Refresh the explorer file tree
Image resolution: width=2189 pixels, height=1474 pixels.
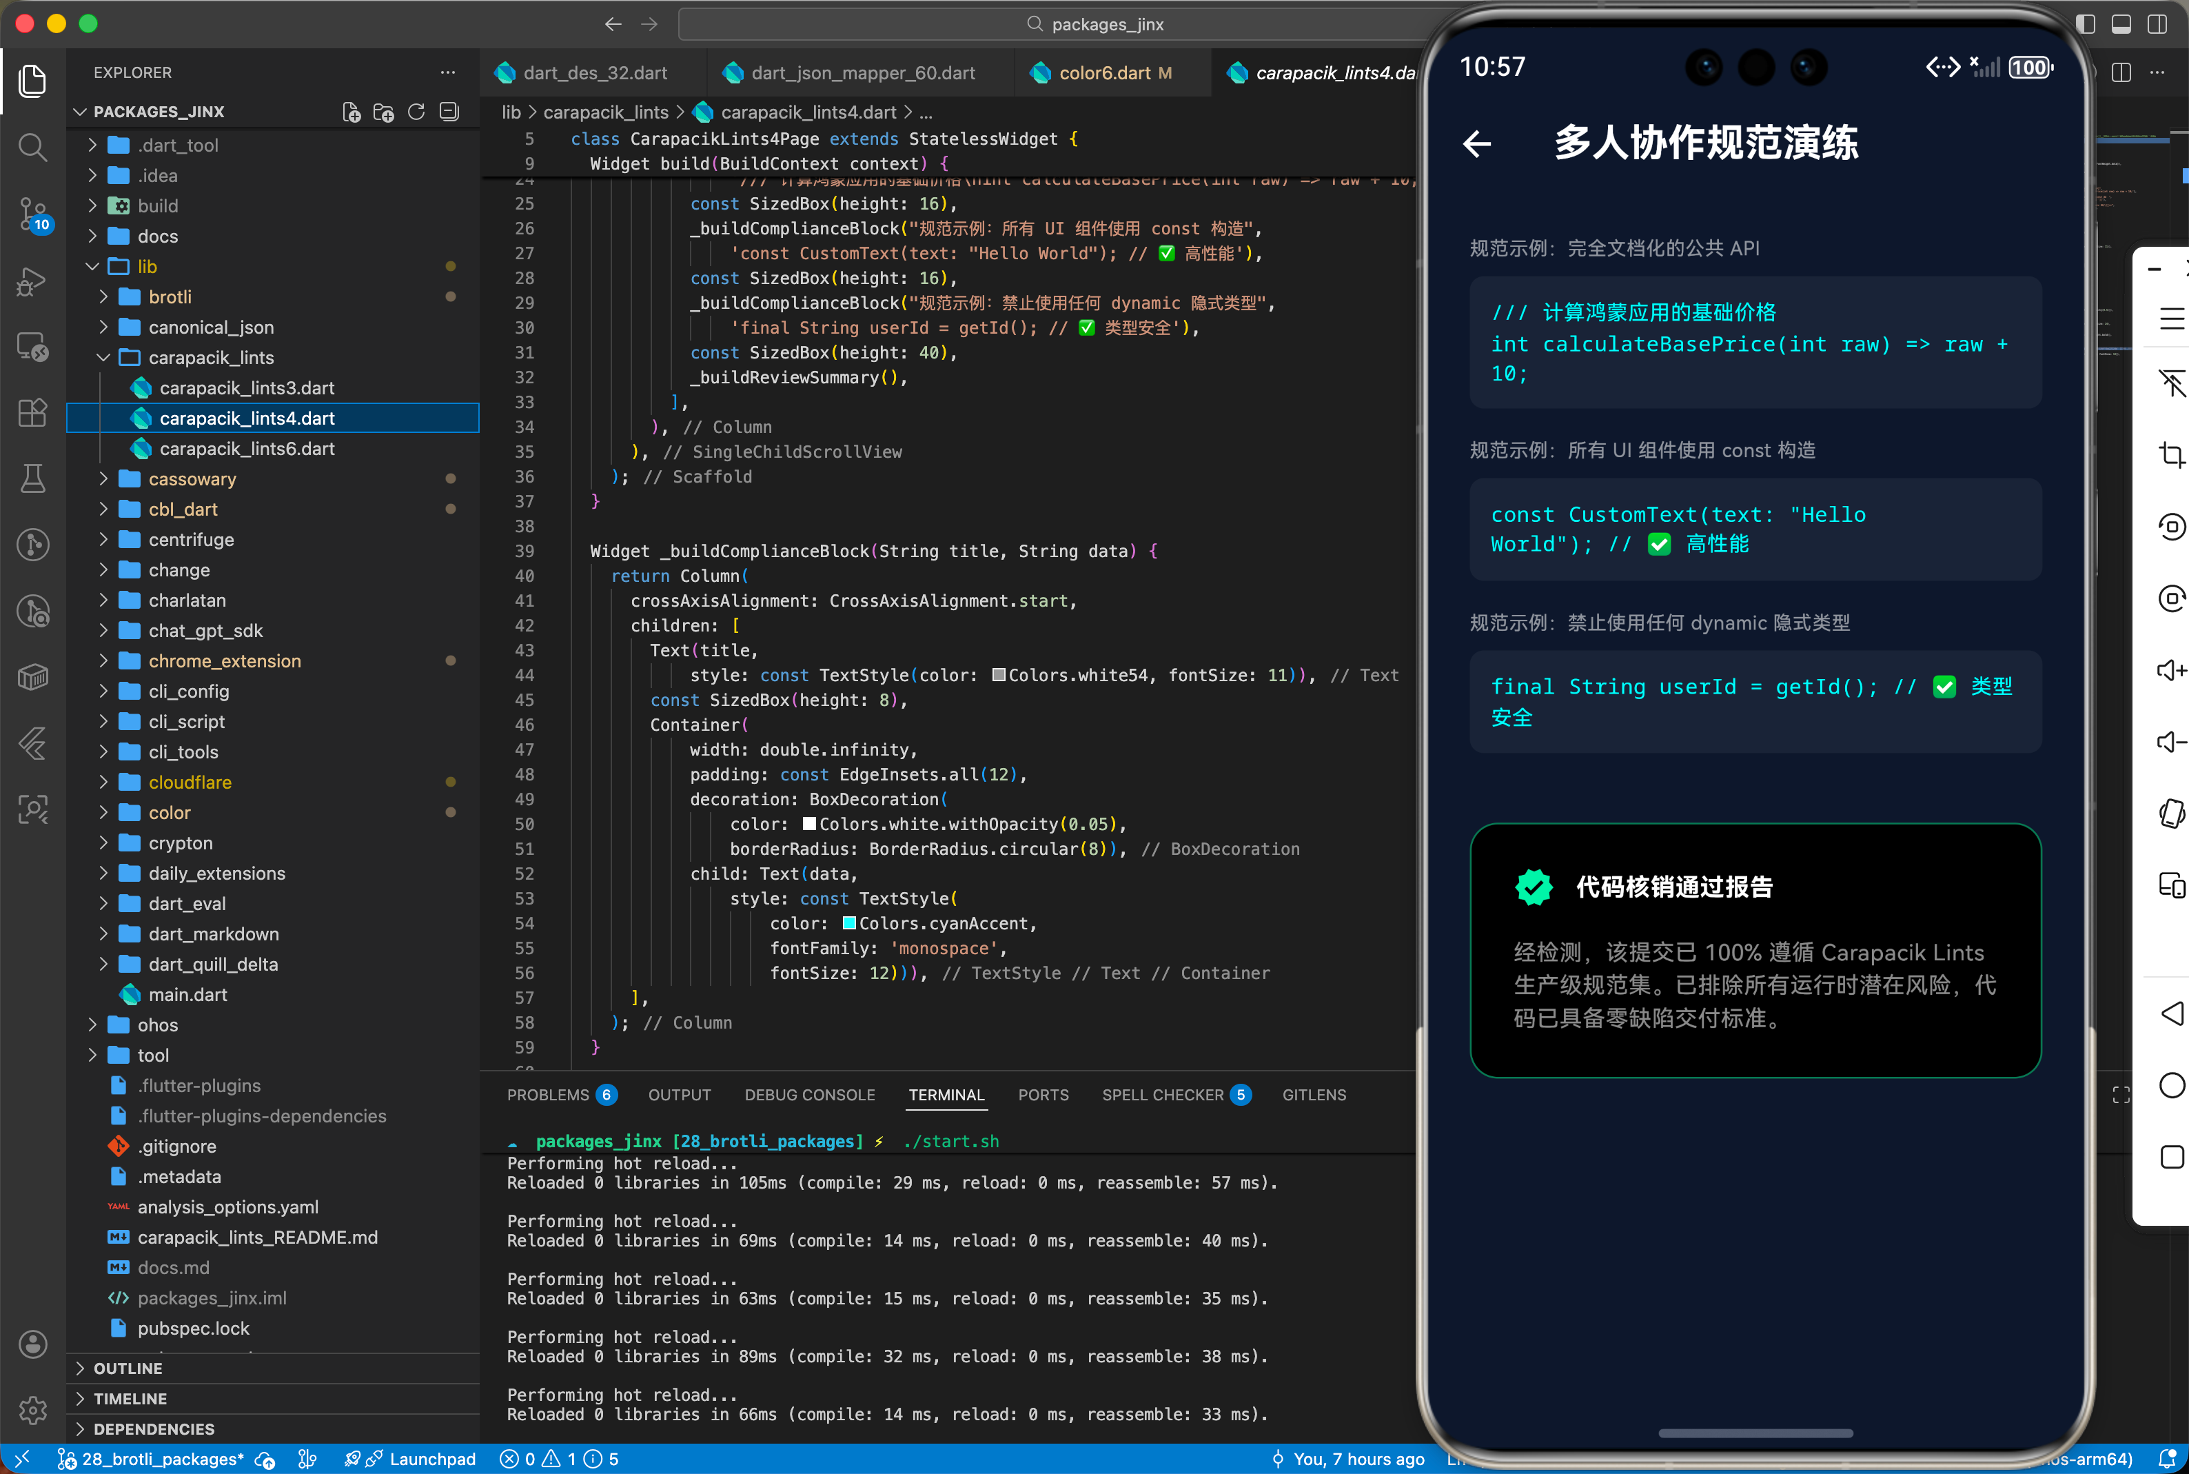point(416,112)
